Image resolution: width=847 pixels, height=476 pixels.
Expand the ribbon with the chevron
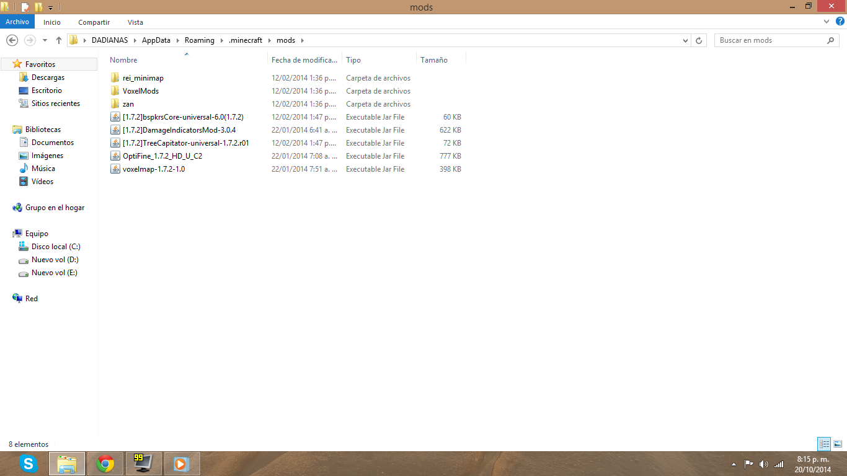[x=827, y=22]
